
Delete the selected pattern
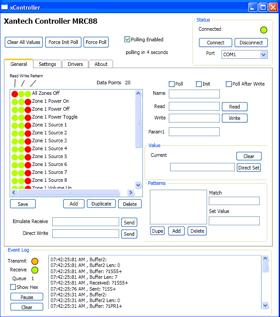tap(197, 231)
